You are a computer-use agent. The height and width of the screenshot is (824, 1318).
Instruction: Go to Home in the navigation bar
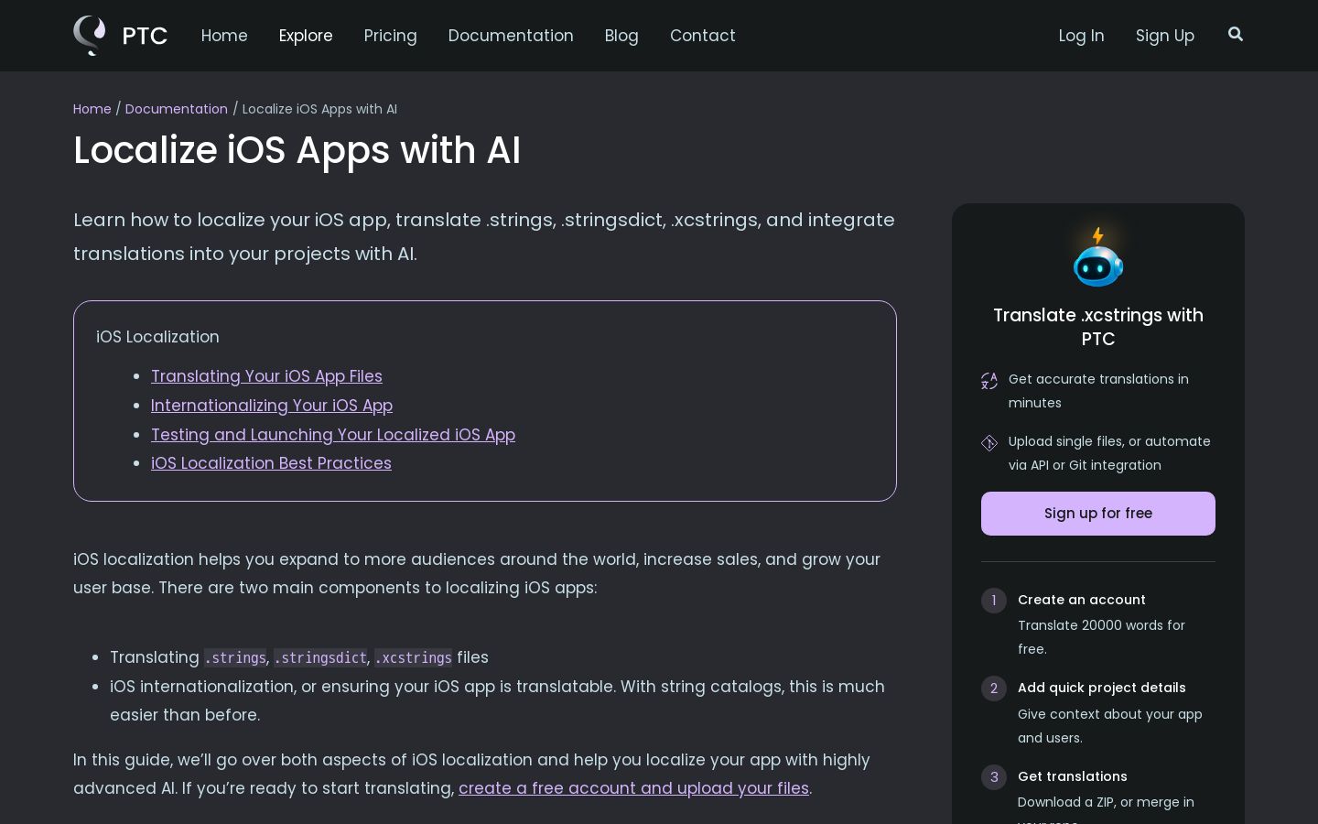point(224,36)
